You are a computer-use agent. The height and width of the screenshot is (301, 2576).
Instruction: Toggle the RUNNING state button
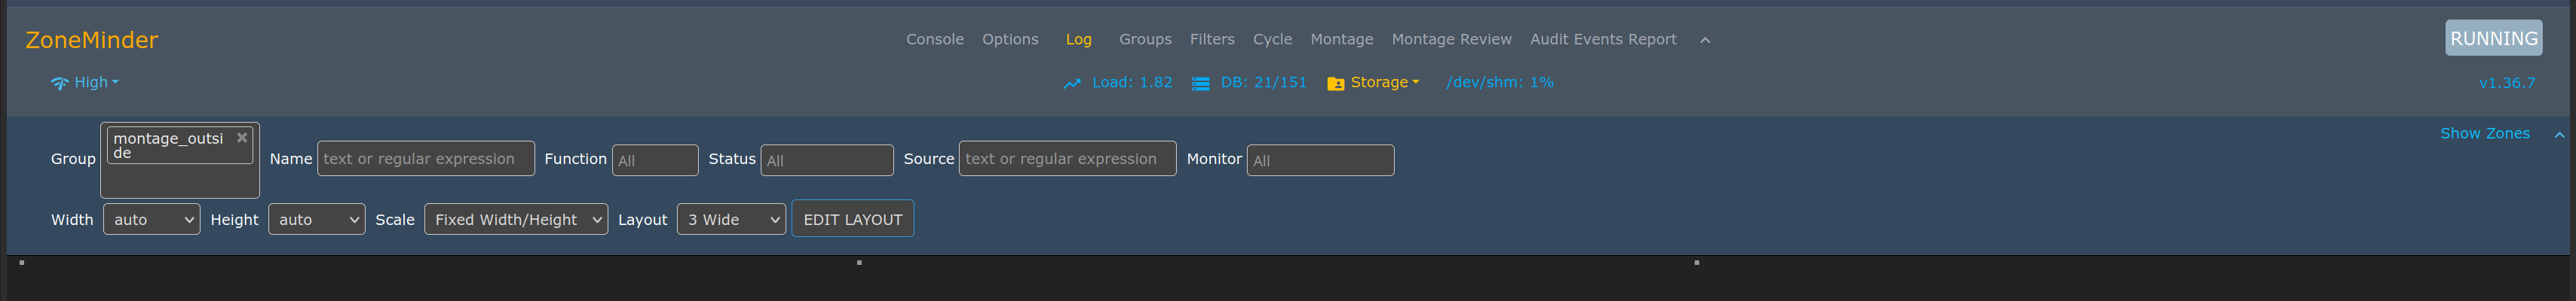coord(2494,38)
